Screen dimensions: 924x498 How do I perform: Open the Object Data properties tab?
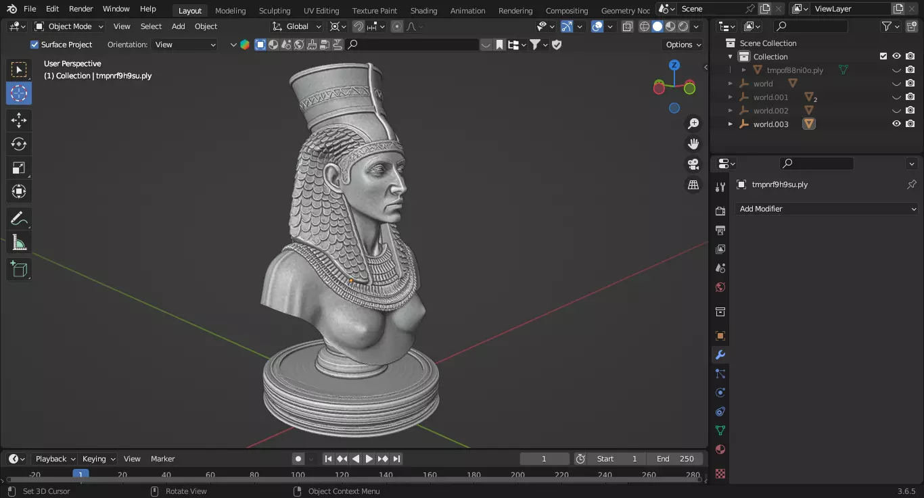tap(720, 430)
